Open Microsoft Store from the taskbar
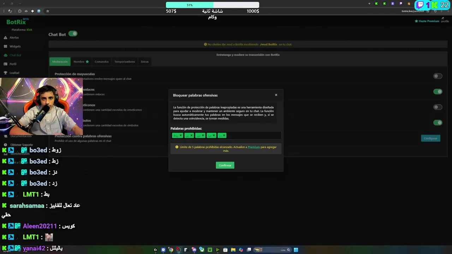This screenshot has height=254, width=452. click(x=225, y=250)
